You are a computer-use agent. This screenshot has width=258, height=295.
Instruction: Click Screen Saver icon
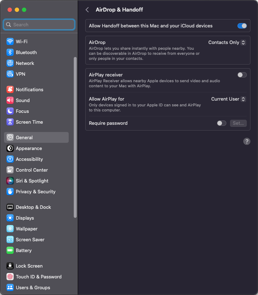(10, 239)
